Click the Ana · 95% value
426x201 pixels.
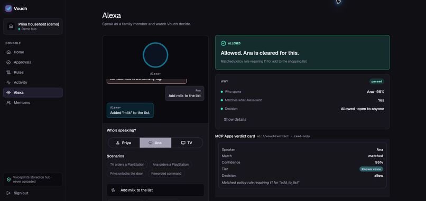(x=375, y=92)
